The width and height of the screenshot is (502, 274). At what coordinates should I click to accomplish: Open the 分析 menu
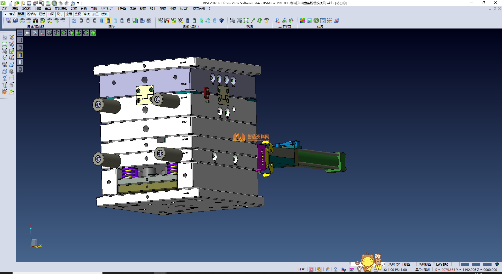click(x=84, y=9)
